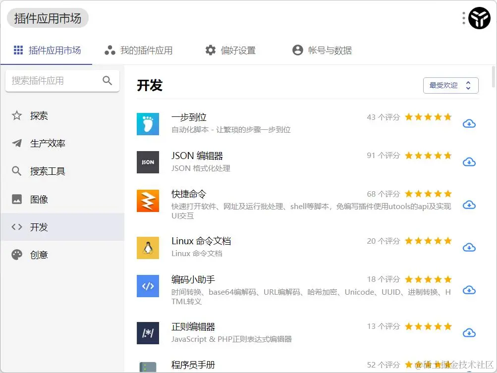Download the 正则编辑器 plugin via cloud icon
This screenshot has width=497, height=373.
click(x=469, y=333)
